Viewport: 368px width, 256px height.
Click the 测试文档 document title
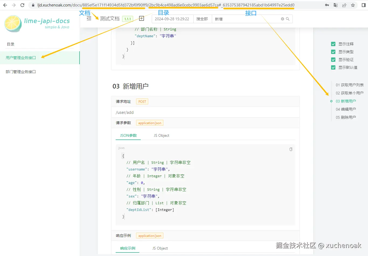click(x=110, y=19)
